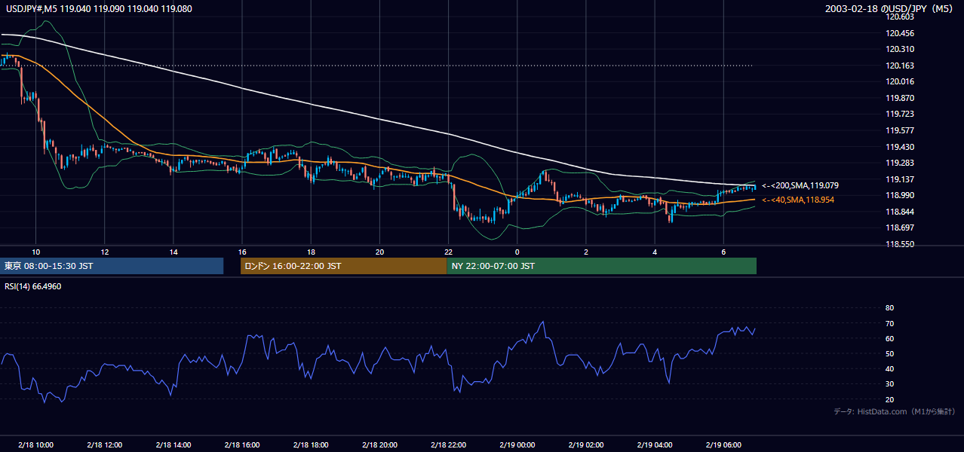Click price axis label 119.577
The width and height of the screenshot is (964, 452).
901,130
